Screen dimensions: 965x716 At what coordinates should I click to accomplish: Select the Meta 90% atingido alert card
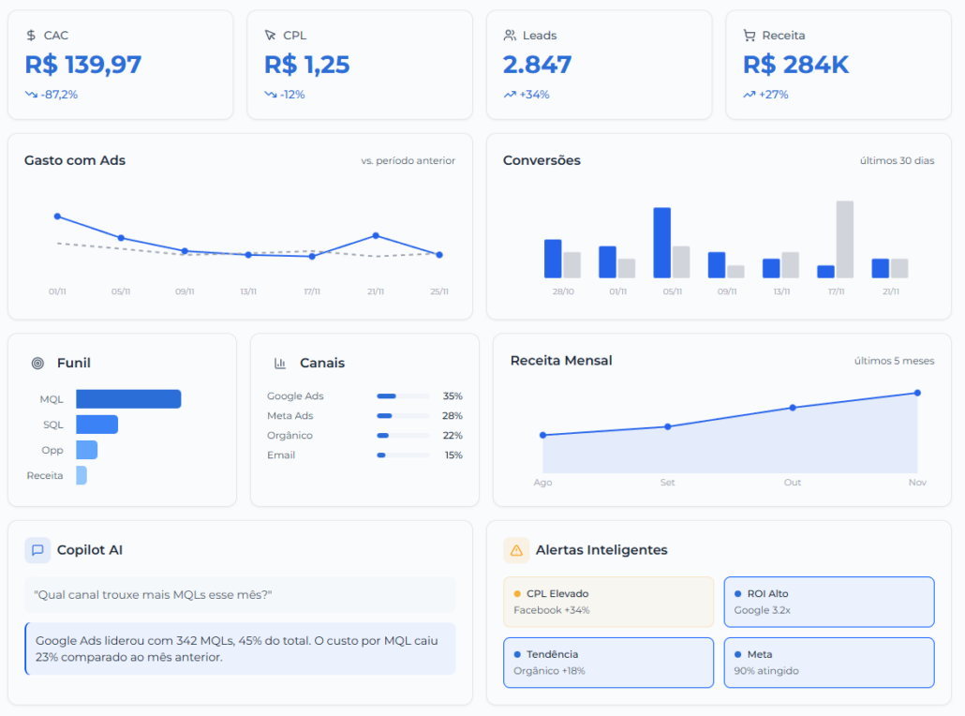pyautogui.click(x=828, y=663)
